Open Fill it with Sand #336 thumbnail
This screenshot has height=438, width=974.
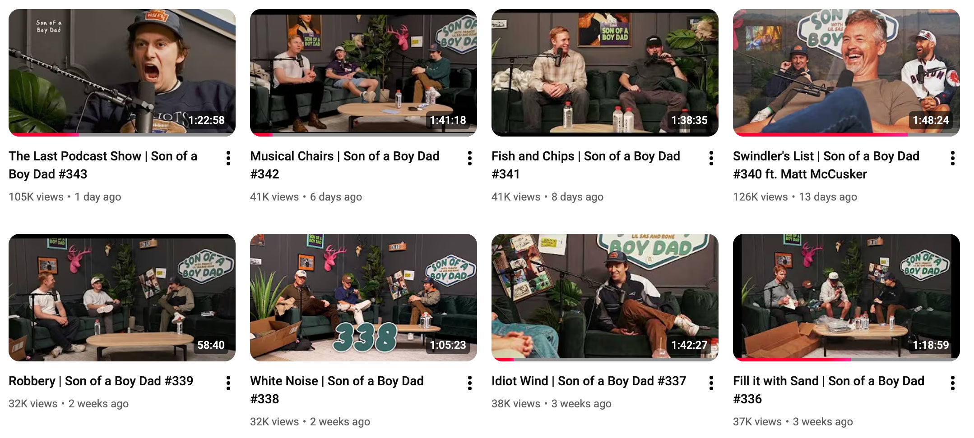[846, 297]
